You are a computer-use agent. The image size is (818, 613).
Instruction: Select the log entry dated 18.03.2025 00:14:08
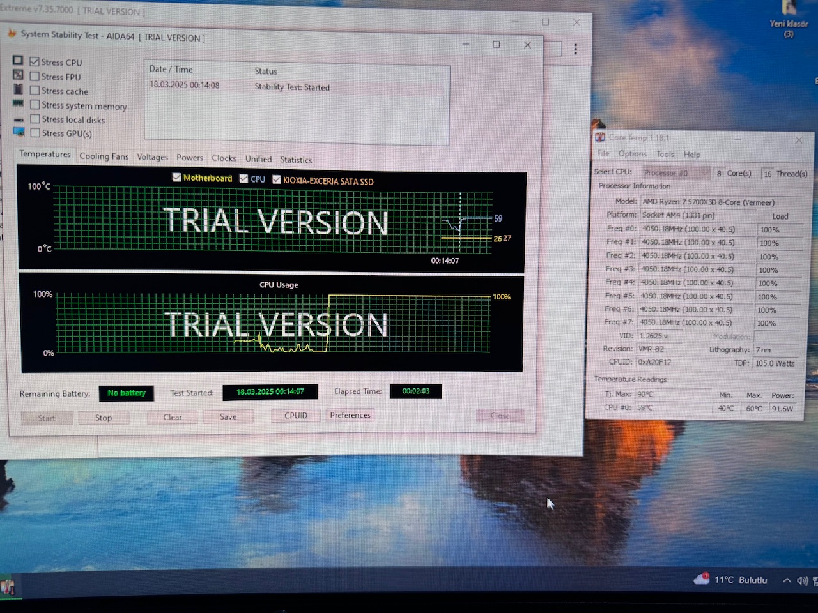pyautogui.click(x=296, y=86)
